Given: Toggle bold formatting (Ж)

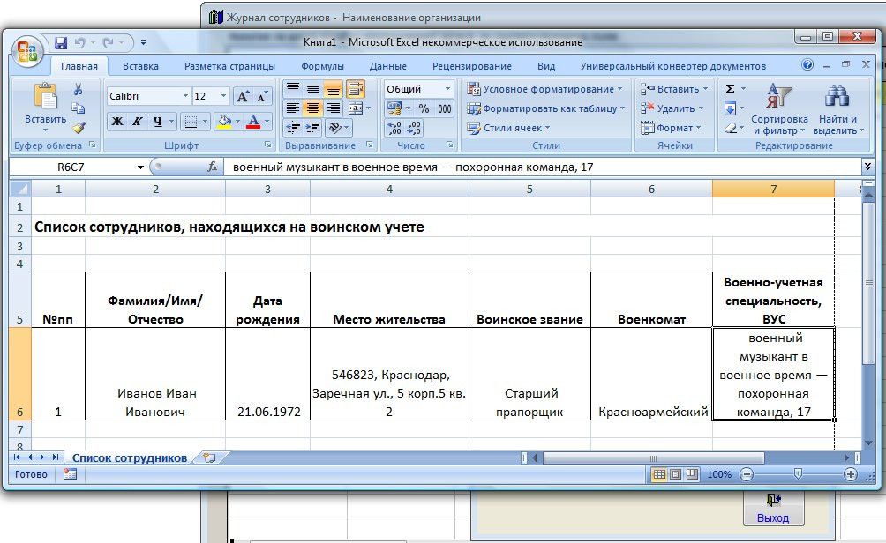Looking at the screenshot, I should click(x=117, y=122).
